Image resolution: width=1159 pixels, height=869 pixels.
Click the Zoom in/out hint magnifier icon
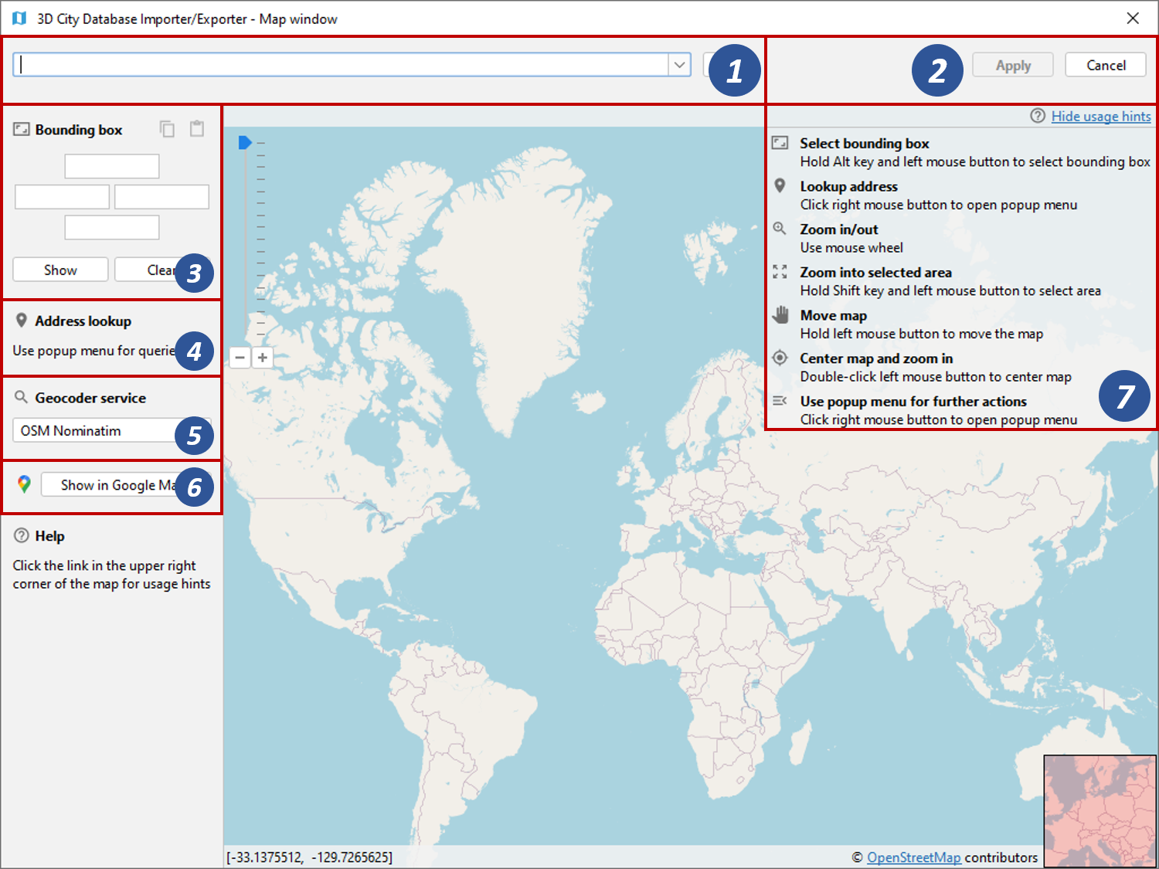pyautogui.click(x=780, y=229)
